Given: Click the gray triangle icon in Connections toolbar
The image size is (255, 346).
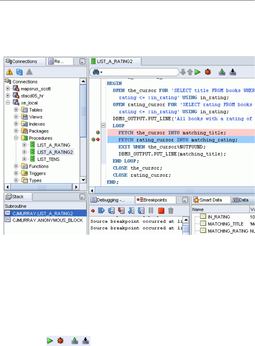Looking at the screenshot, I should 29,72.
